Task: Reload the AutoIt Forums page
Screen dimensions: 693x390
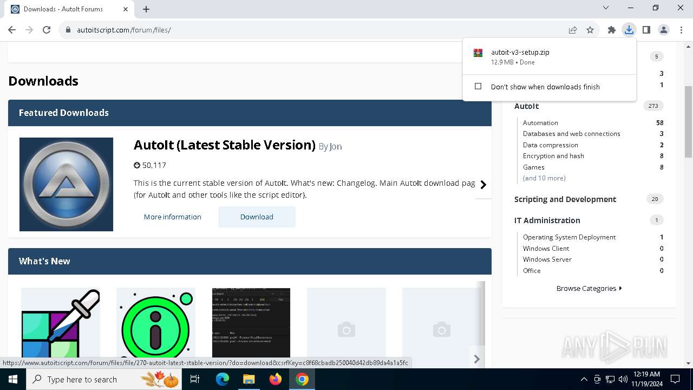Action: pyautogui.click(x=47, y=30)
